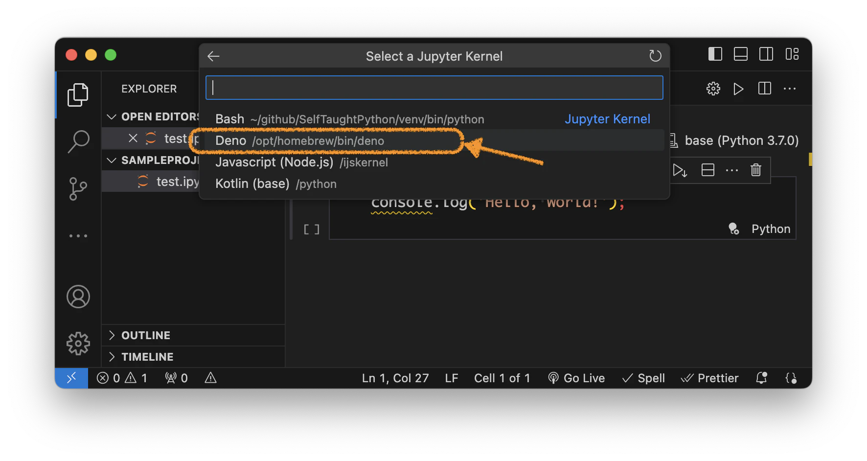Open notifications bell in status bar

tap(761, 378)
